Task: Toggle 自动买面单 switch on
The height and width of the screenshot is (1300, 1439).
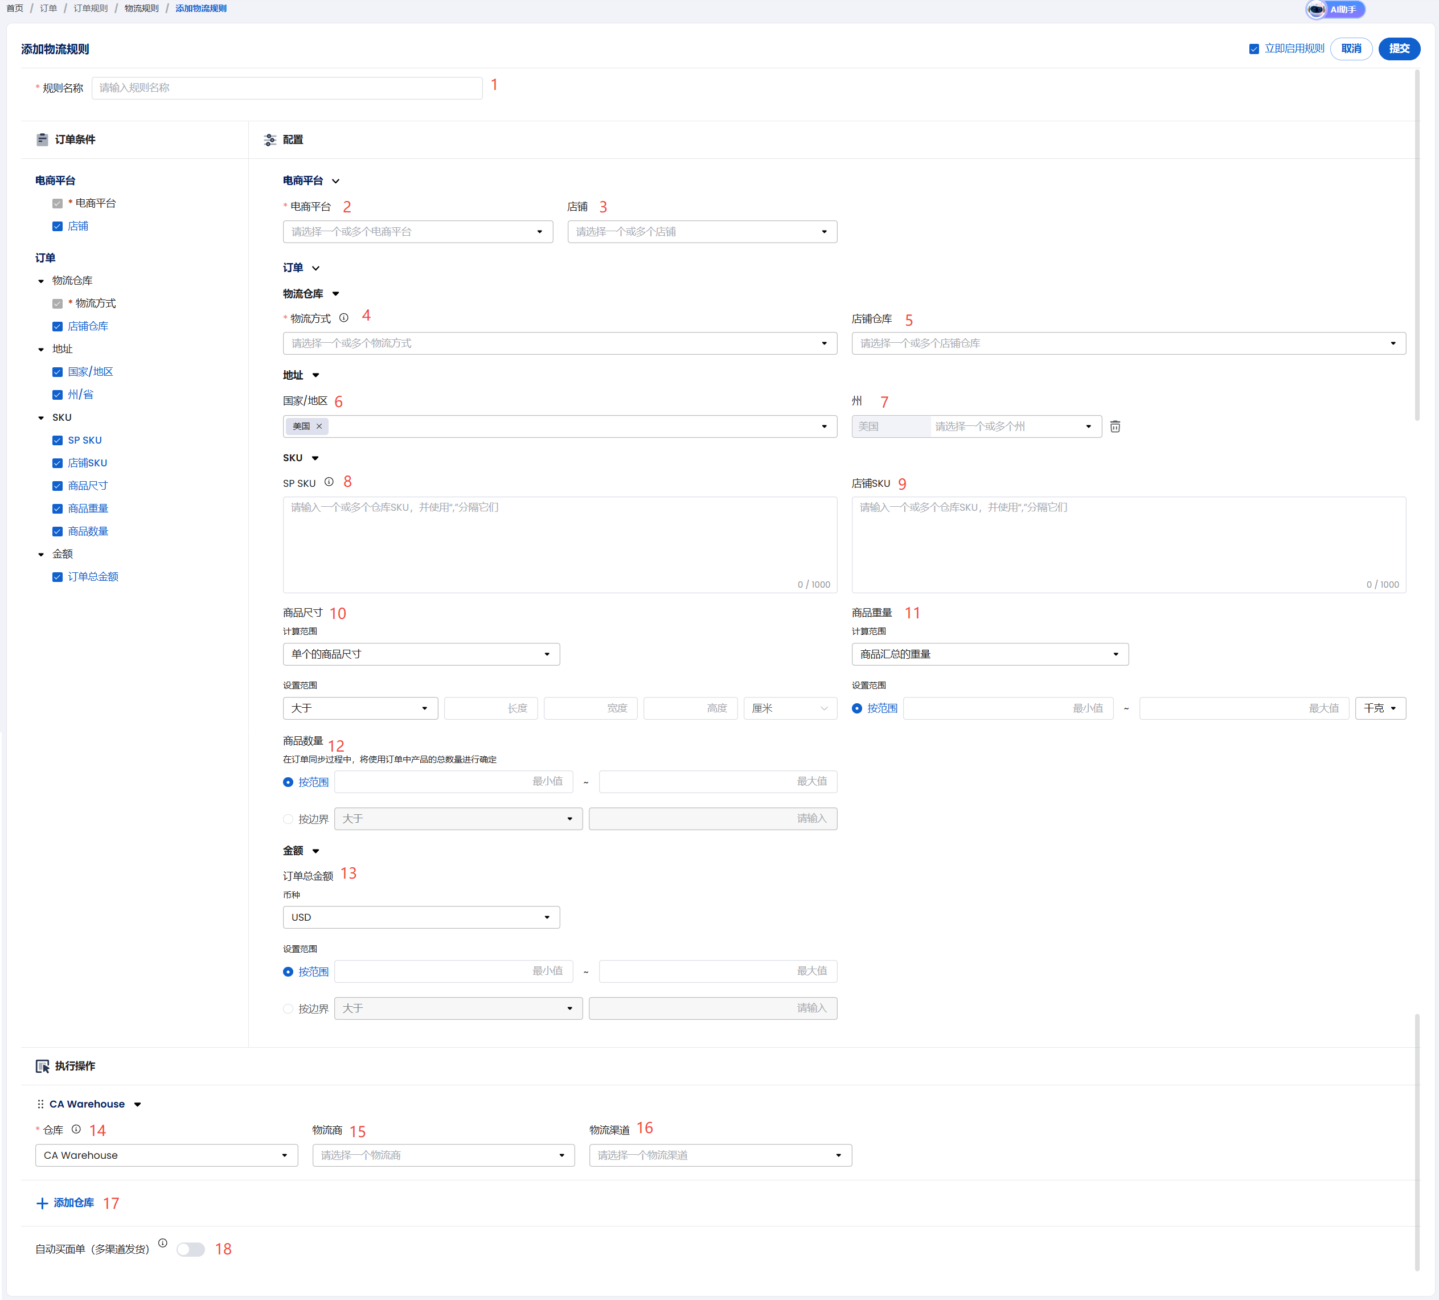Action: (x=191, y=1249)
